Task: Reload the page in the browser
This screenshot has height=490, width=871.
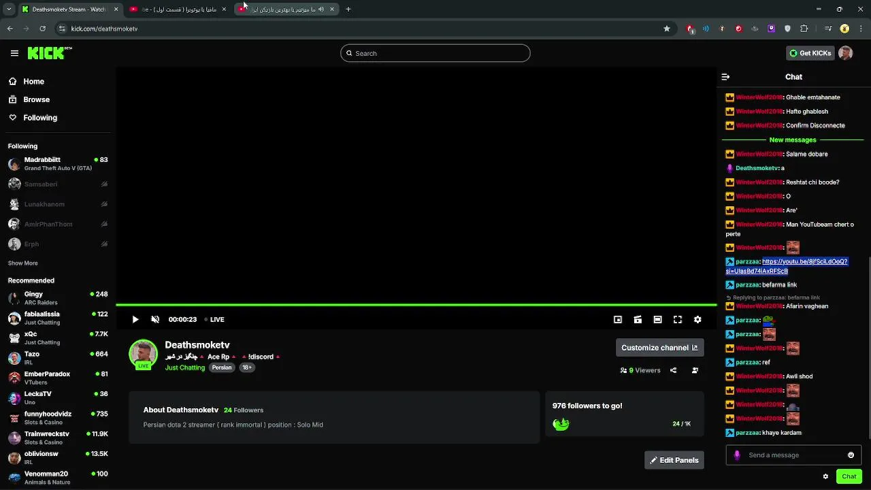Action: (42, 29)
